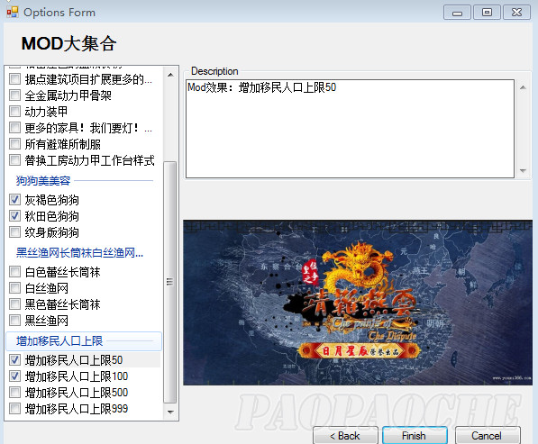Close the Options Form window

516,13
